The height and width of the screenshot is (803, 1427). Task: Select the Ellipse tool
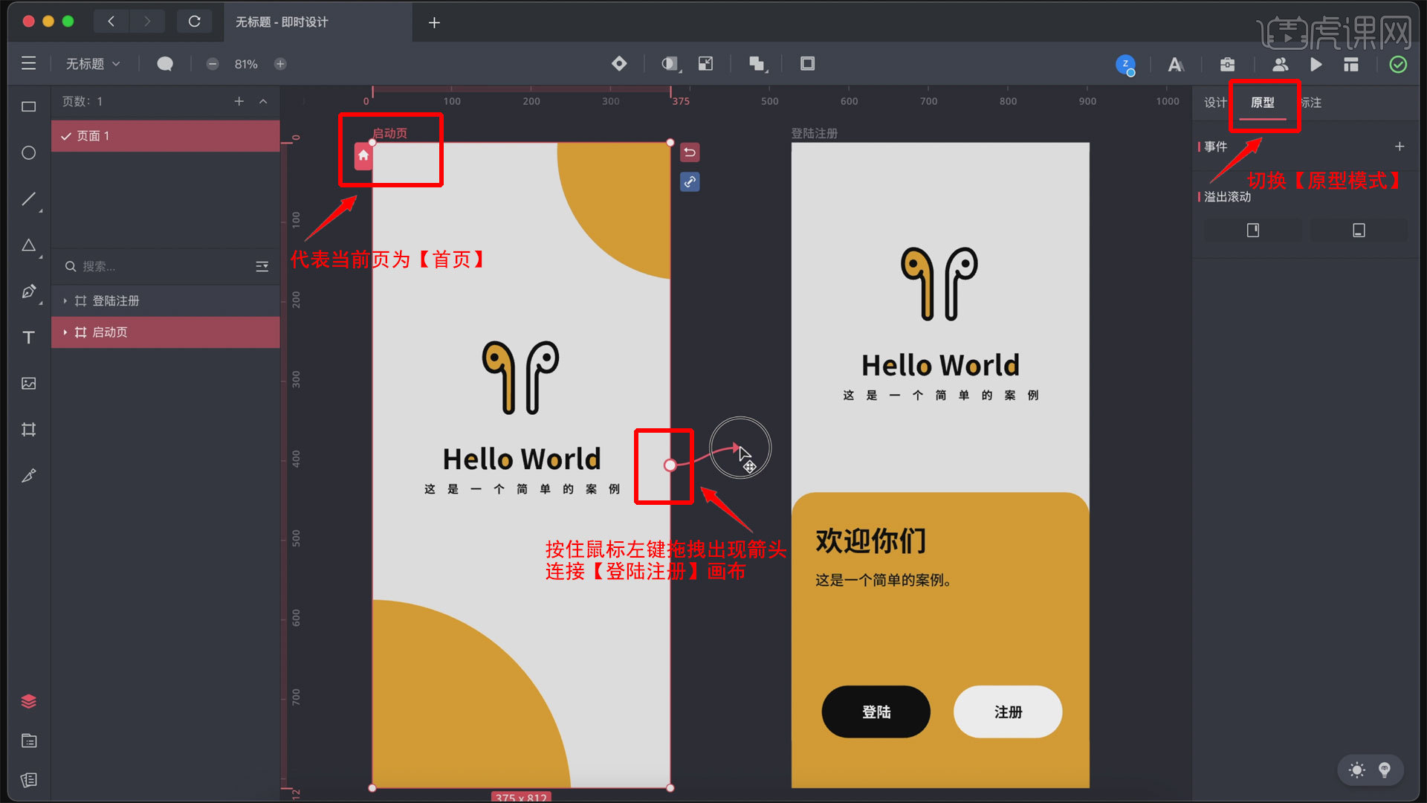click(x=29, y=152)
